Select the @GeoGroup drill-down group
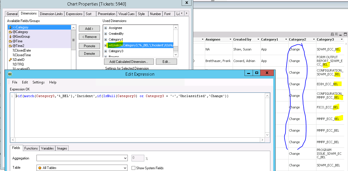The width and height of the screenshot is (348, 171). pos(39,37)
